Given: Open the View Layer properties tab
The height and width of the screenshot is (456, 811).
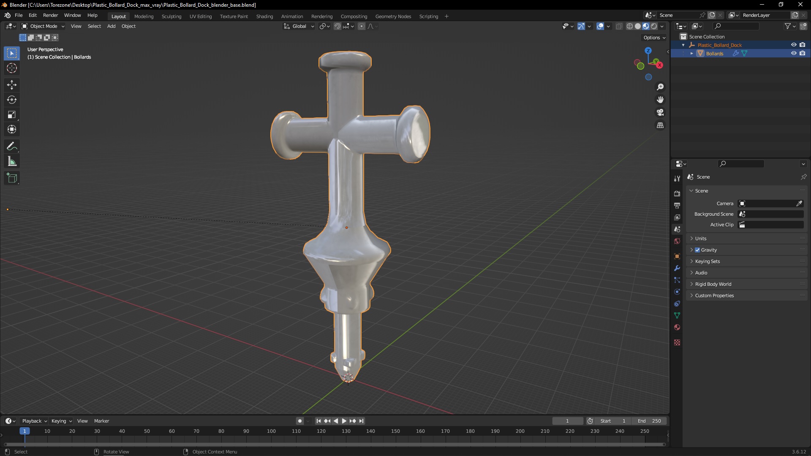Looking at the screenshot, I should coord(677,217).
